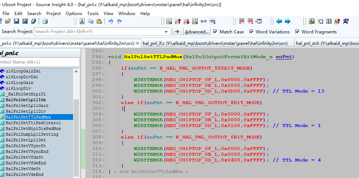This screenshot has width=359, height=178.
Task: Run search with the green arrow button
Action: (177, 32)
